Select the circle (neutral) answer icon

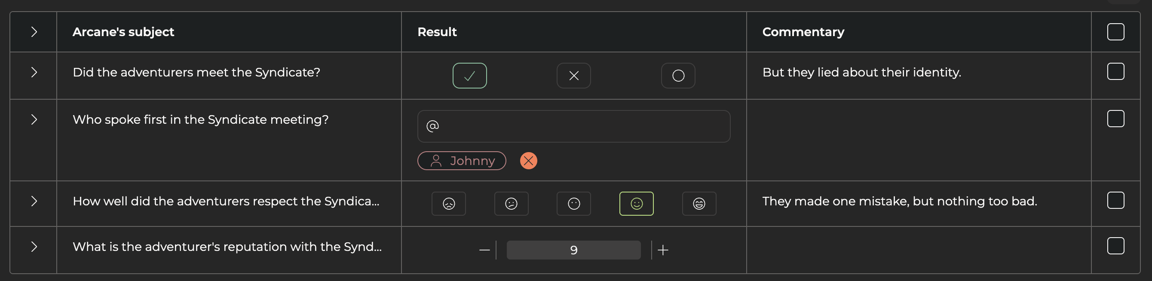[x=678, y=76]
